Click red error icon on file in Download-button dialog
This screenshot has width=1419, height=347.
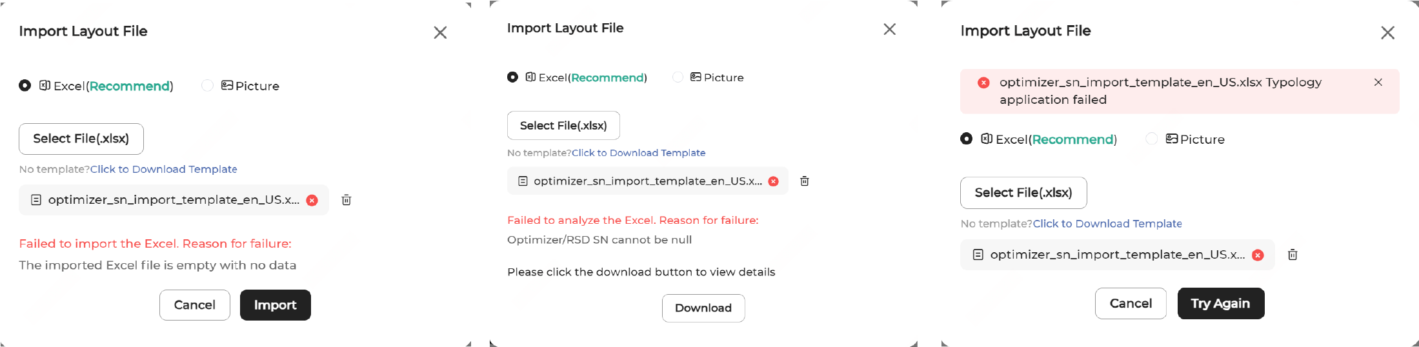(x=774, y=181)
